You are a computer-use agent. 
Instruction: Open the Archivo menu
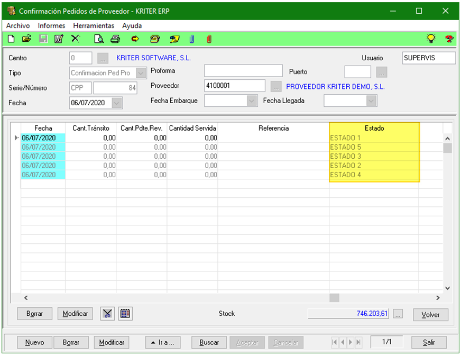click(18, 25)
